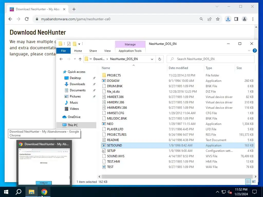The height and width of the screenshot is (197, 263).
Task: Click the Properties quick access toolbar icon
Action: coord(69,44)
